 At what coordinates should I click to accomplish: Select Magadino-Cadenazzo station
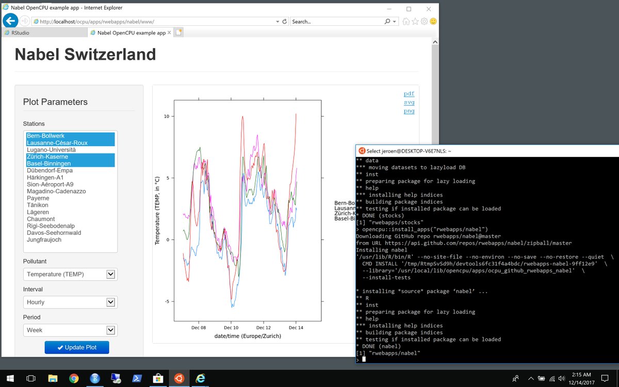tap(70, 191)
